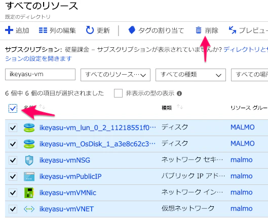Open the すべての場所 dropdown

pyautogui.click(x=250, y=75)
